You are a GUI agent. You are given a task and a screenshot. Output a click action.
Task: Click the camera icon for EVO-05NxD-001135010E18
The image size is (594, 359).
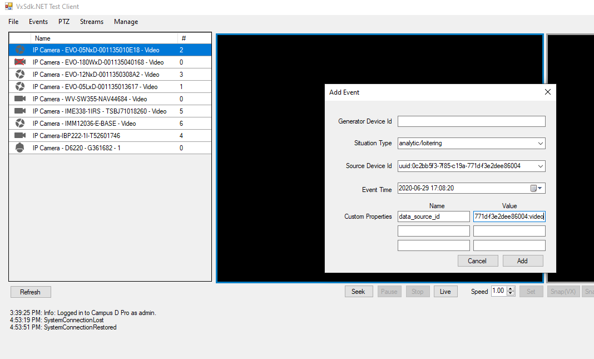coord(19,50)
